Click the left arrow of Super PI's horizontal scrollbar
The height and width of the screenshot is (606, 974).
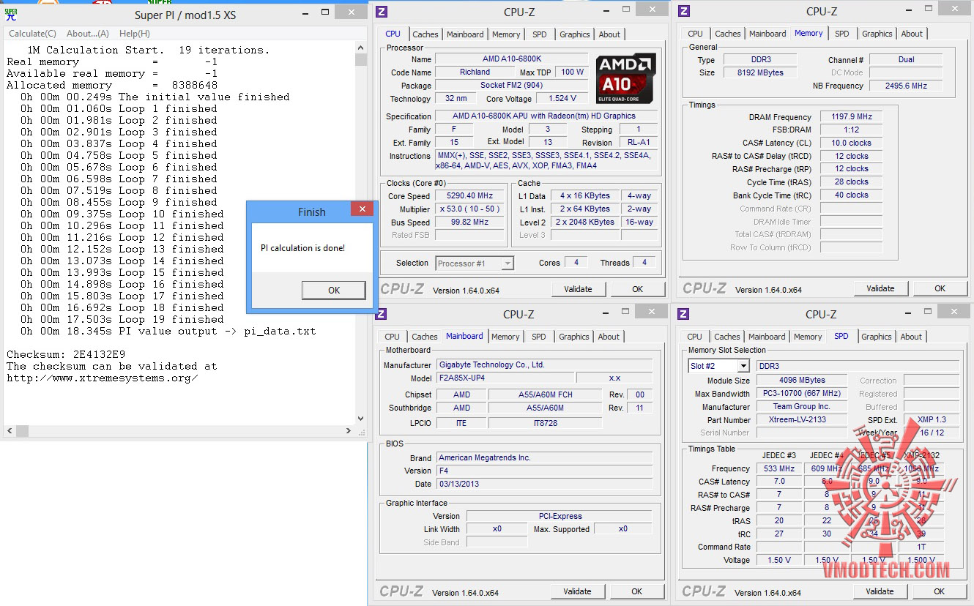click(10, 430)
